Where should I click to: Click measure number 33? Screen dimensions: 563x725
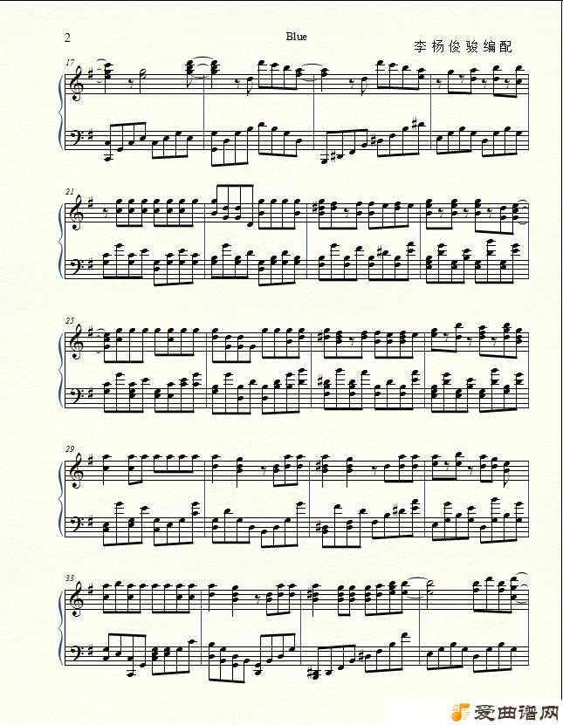(x=70, y=578)
